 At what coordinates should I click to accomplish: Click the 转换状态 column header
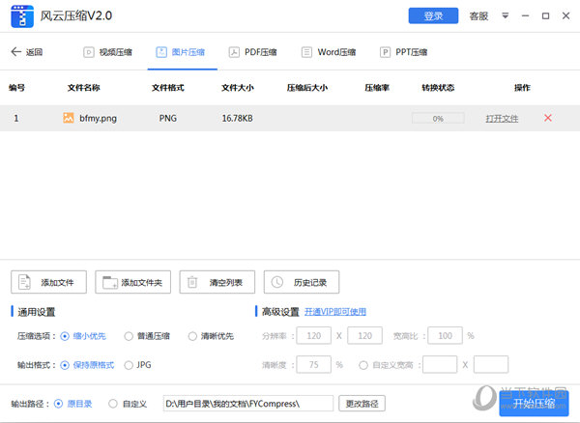pyautogui.click(x=438, y=88)
